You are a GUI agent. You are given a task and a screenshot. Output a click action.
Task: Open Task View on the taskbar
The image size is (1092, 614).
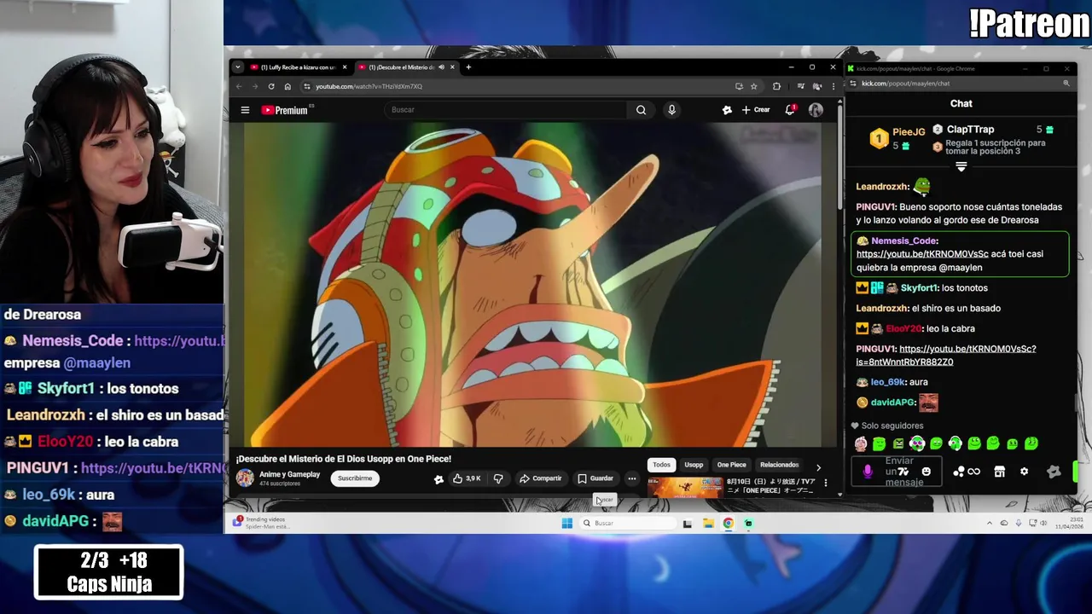coord(688,524)
